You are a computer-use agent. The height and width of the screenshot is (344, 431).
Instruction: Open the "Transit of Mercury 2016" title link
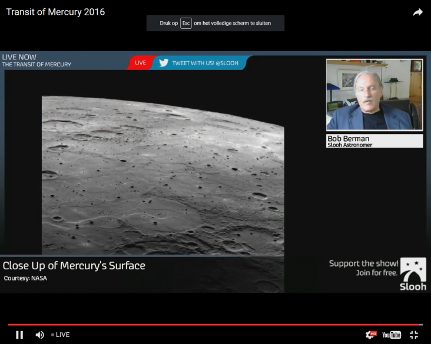(55, 12)
